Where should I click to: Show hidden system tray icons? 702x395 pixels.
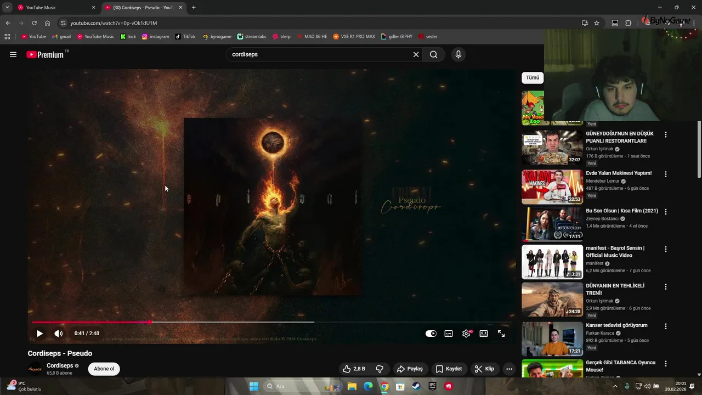(x=615, y=386)
